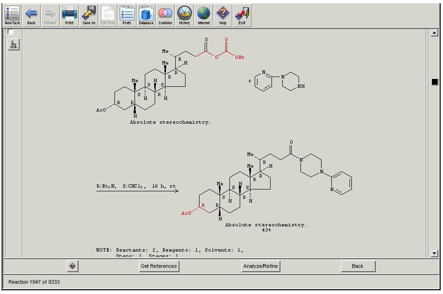
Task: Click the scrollbar up arrow
Action: [435, 33]
